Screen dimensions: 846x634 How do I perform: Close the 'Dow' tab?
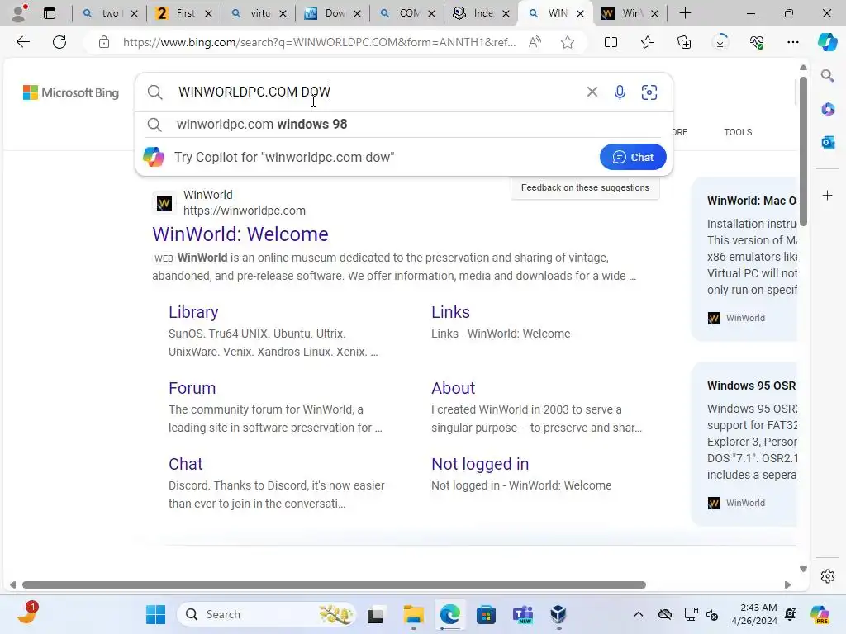[357, 13]
